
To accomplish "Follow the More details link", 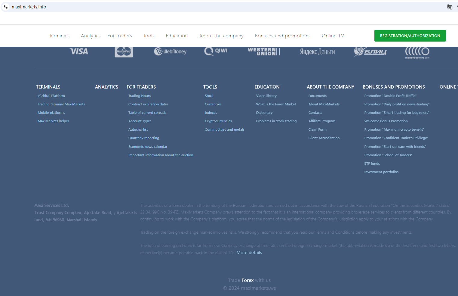I will coord(249,253).
